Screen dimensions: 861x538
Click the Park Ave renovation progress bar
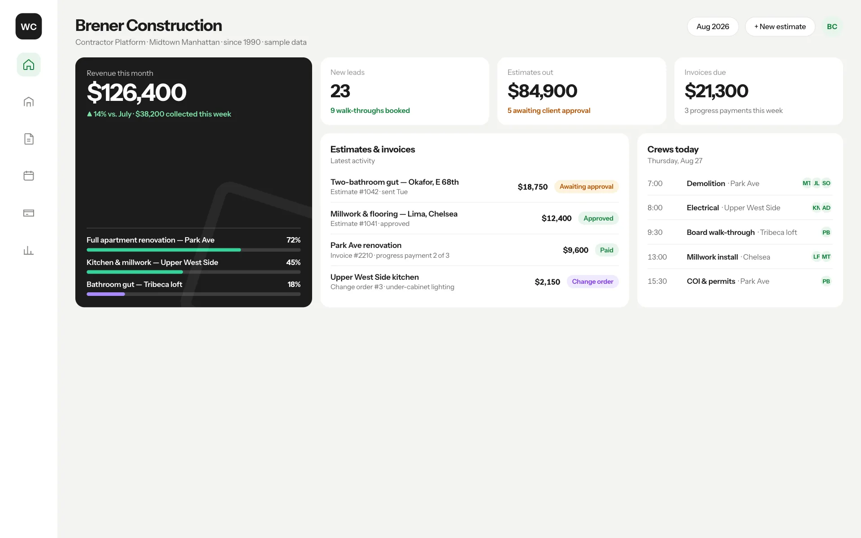[x=193, y=250]
